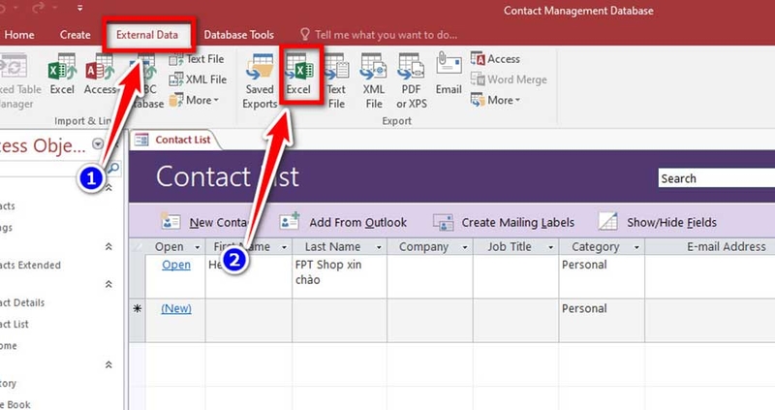Image resolution: width=775 pixels, height=410 pixels.
Task: Export to XML File
Action: [x=373, y=81]
